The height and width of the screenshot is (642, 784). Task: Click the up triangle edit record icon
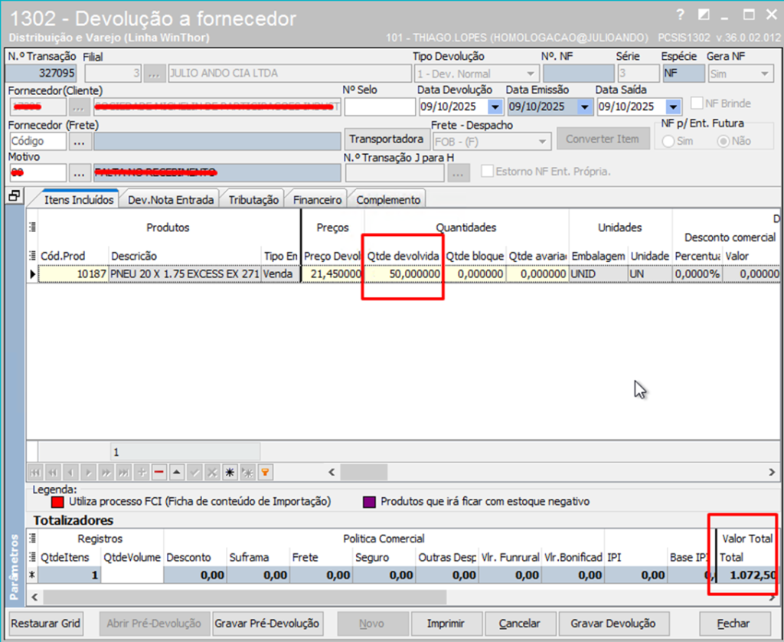[x=175, y=472]
